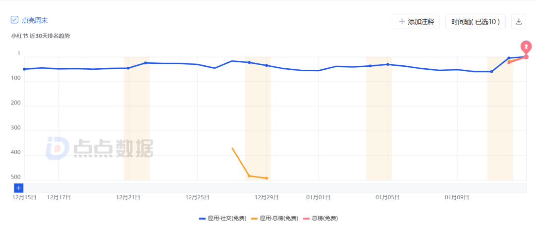Click blue data point at 12月21日

coord(128,68)
